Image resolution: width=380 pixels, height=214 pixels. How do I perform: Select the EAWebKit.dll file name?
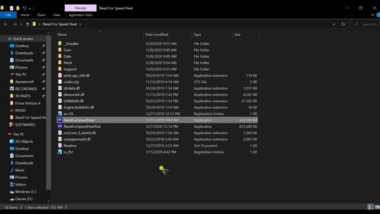(x=74, y=101)
